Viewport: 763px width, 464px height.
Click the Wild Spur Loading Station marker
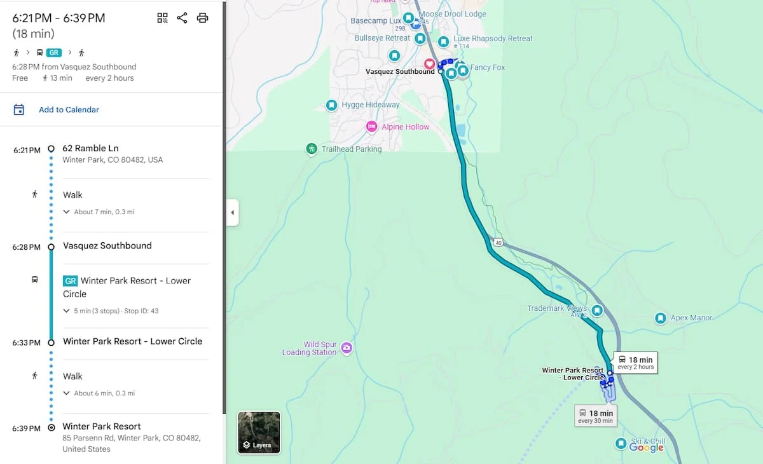click(347, 347)
